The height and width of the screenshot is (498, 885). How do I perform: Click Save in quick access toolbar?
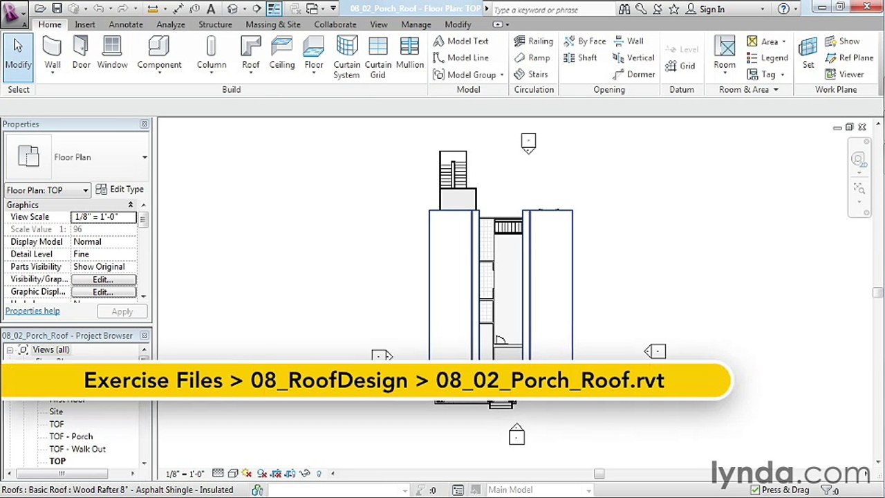pos(57,9)
